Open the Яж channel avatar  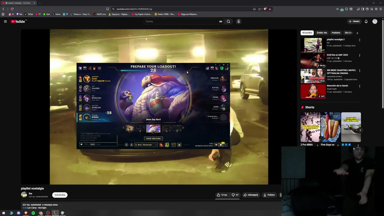[x=24, y=195]
